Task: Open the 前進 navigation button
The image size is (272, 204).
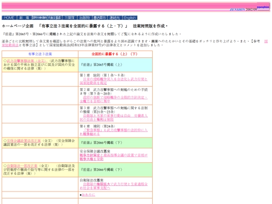Action: [x=24, y=18]
